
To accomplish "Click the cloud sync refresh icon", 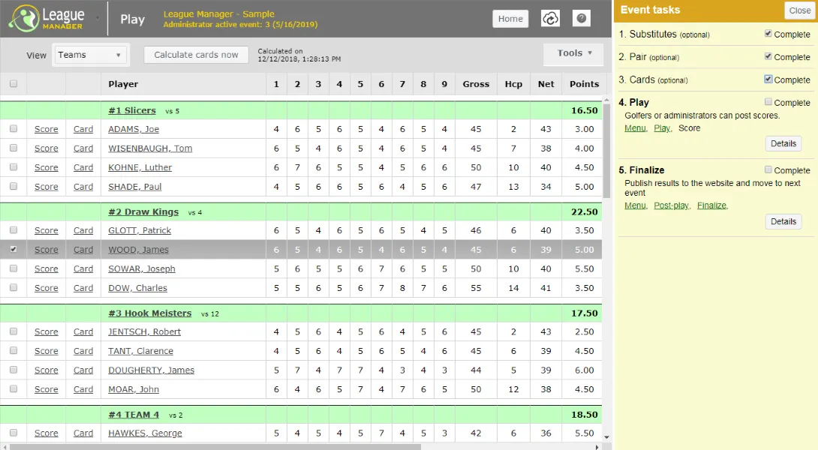I will tap(550, 19).
